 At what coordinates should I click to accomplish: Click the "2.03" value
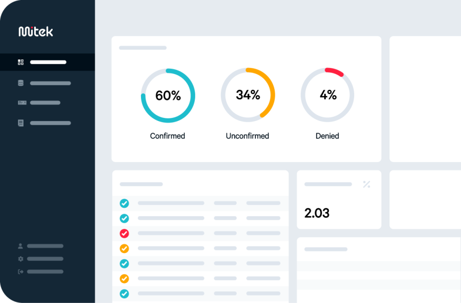pyautogui.click(x=317, y=213)
